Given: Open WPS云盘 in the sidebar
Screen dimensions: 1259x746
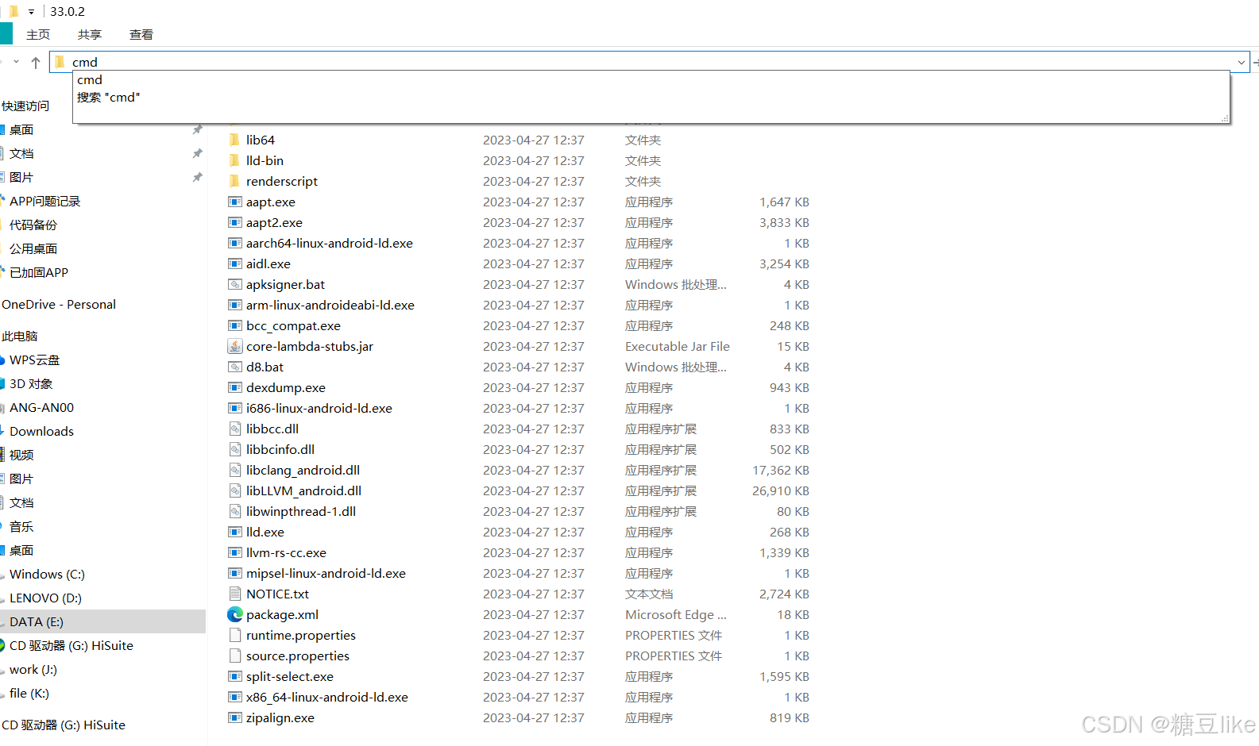Looking at the screenshot, I should (35, 360).
